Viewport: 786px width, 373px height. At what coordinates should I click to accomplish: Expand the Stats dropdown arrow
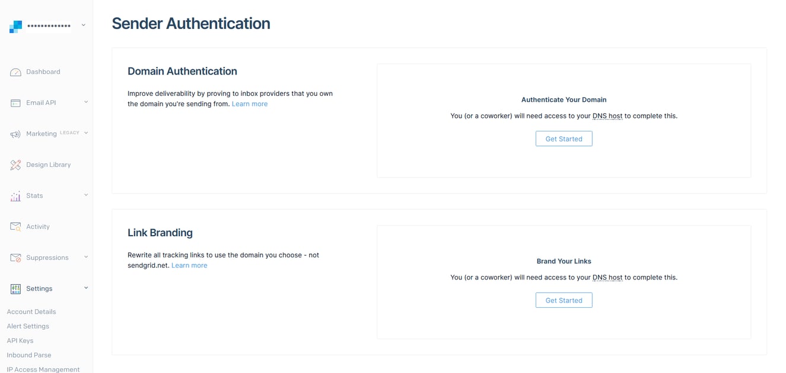click(x=87, y=195)
